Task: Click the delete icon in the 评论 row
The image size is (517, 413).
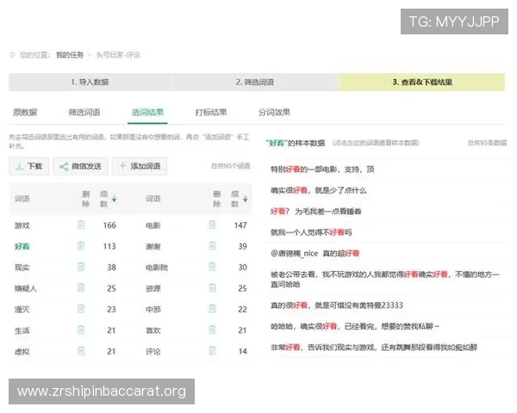Action: pyautogui.click(x=212, y=351)
